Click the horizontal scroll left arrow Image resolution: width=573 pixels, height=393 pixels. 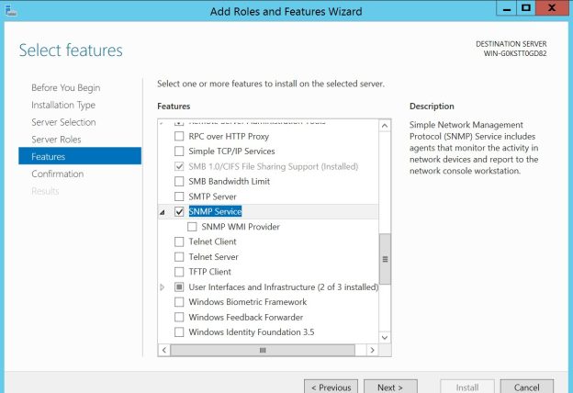[x=164, y=350]
